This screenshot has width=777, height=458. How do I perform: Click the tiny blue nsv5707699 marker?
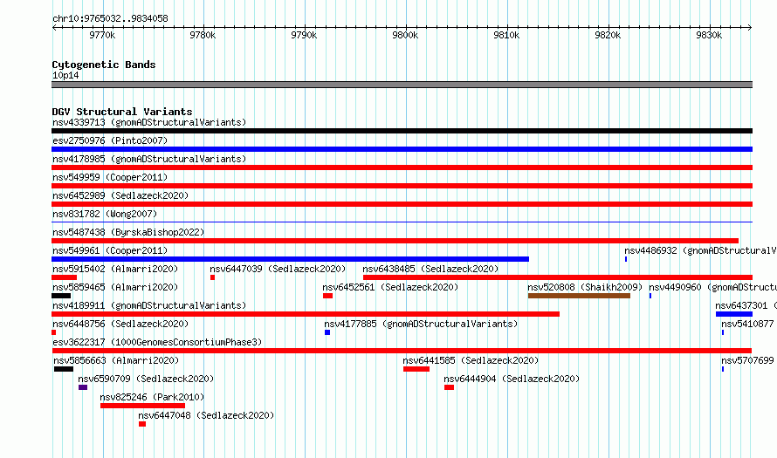(x=723, y=369)
